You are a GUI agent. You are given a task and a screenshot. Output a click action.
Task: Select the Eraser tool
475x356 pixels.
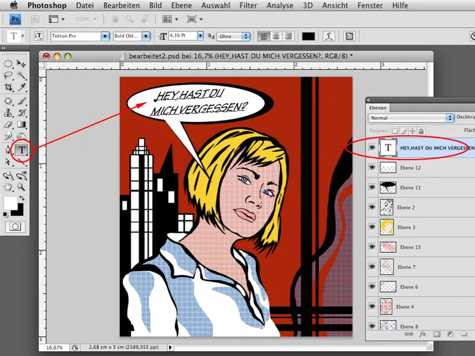tap(8, 125)
